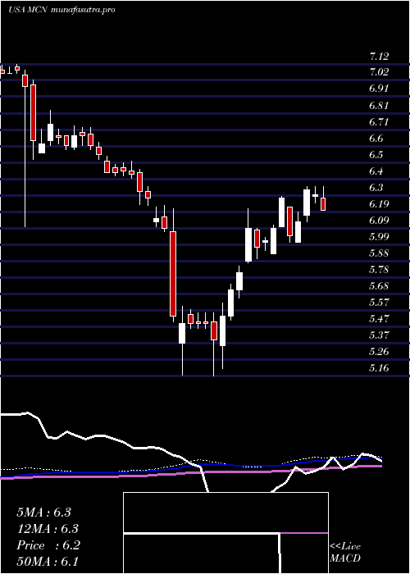
Task: Click the 5.68 price axis label
Action: click(379, 286)
